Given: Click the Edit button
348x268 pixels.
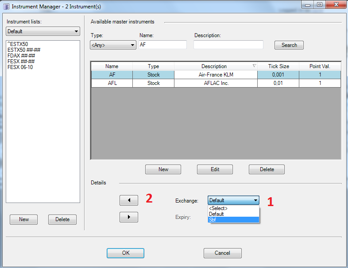Looking at the screenshot, I should coord(215,169).
